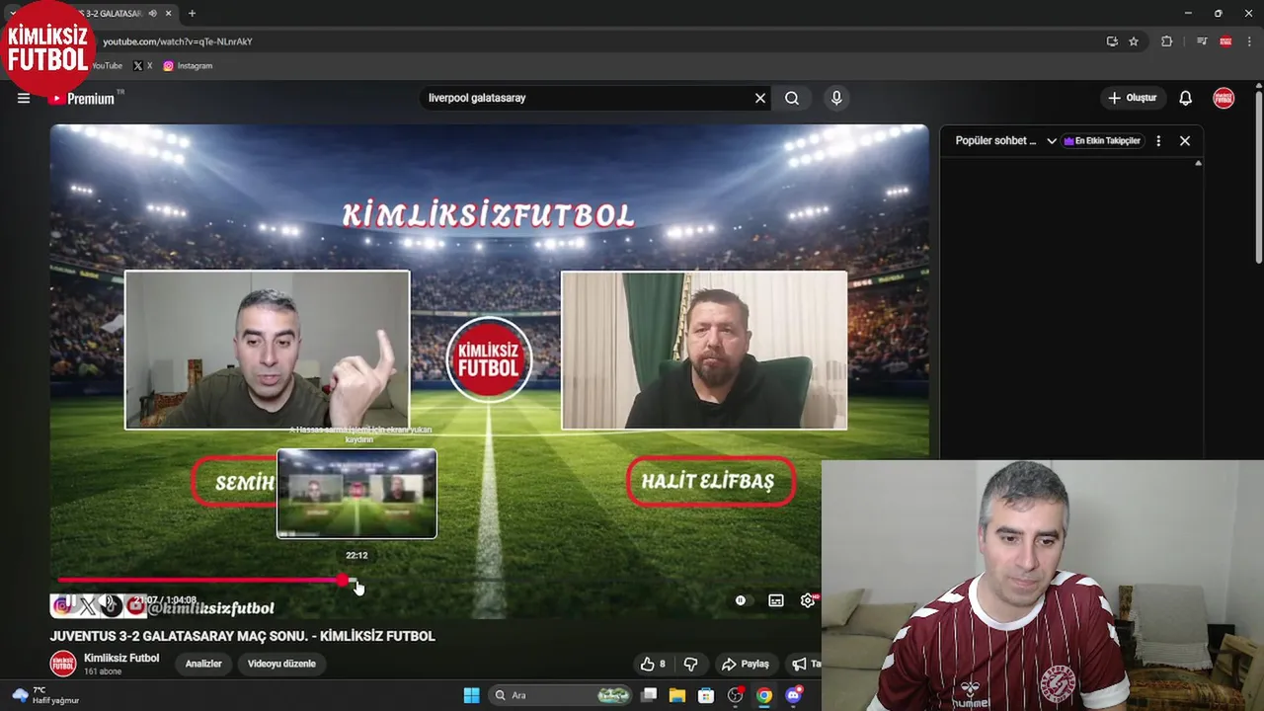
Task: Open the X bookmark in bookmarks bar
Action: (x=143, y=66)
